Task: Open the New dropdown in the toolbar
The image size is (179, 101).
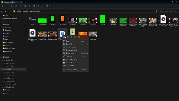Action: tap(5, 6)
